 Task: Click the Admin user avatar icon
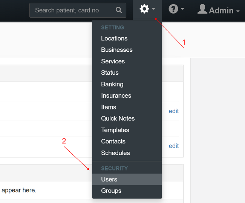[x=202, y=9]
